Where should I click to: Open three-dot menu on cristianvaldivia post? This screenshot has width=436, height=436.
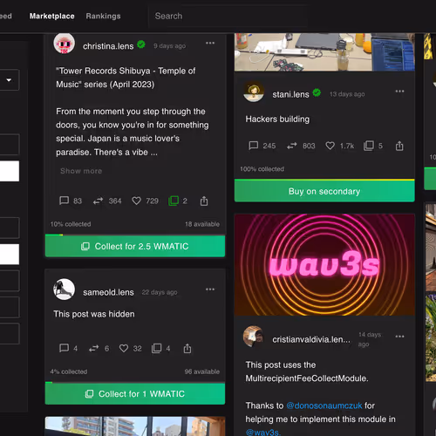(399, 337)
